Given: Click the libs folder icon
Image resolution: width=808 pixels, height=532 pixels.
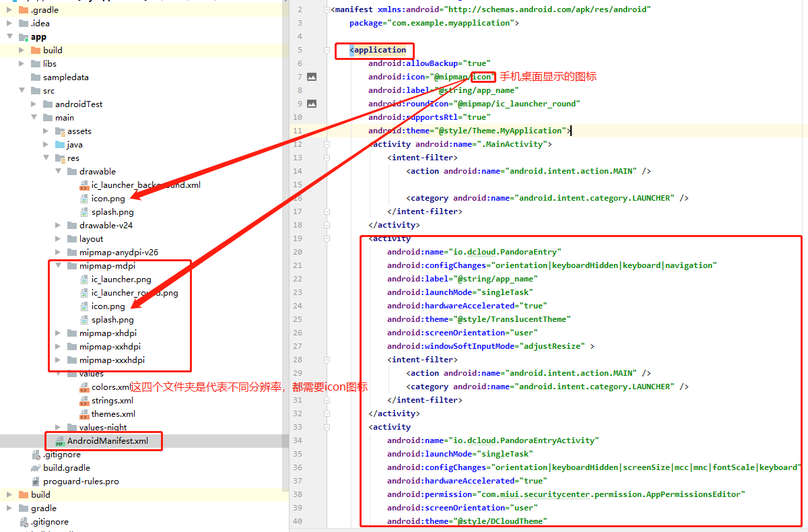Looking at the screenshot, I should 36,64.
